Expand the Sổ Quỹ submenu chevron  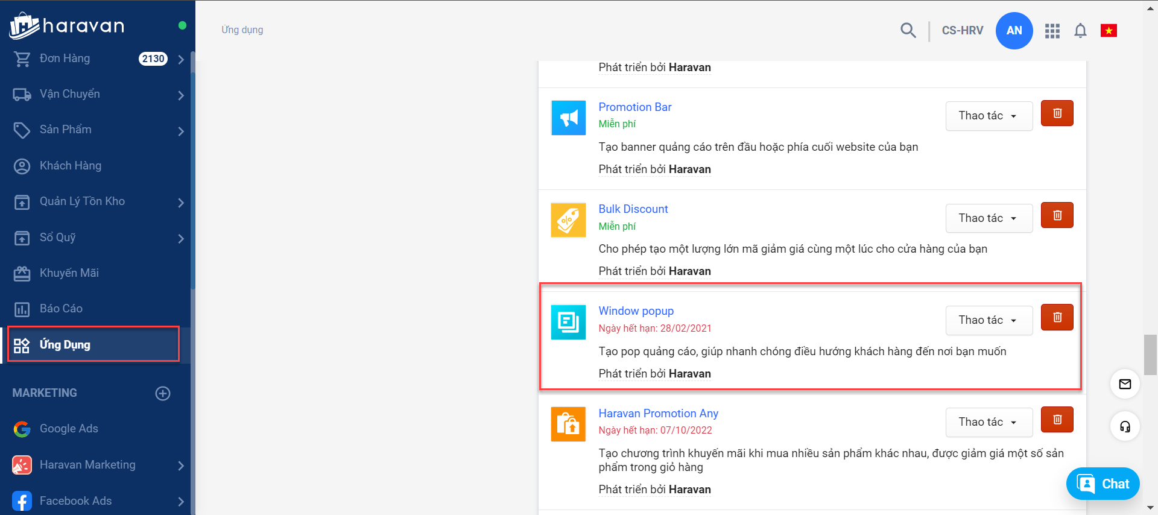point(181,239)
